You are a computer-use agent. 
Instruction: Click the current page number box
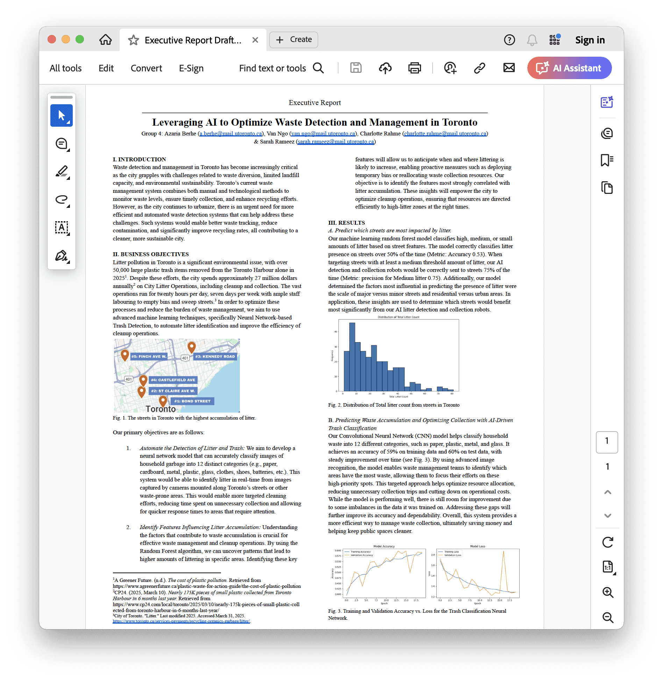coord(607,442)
